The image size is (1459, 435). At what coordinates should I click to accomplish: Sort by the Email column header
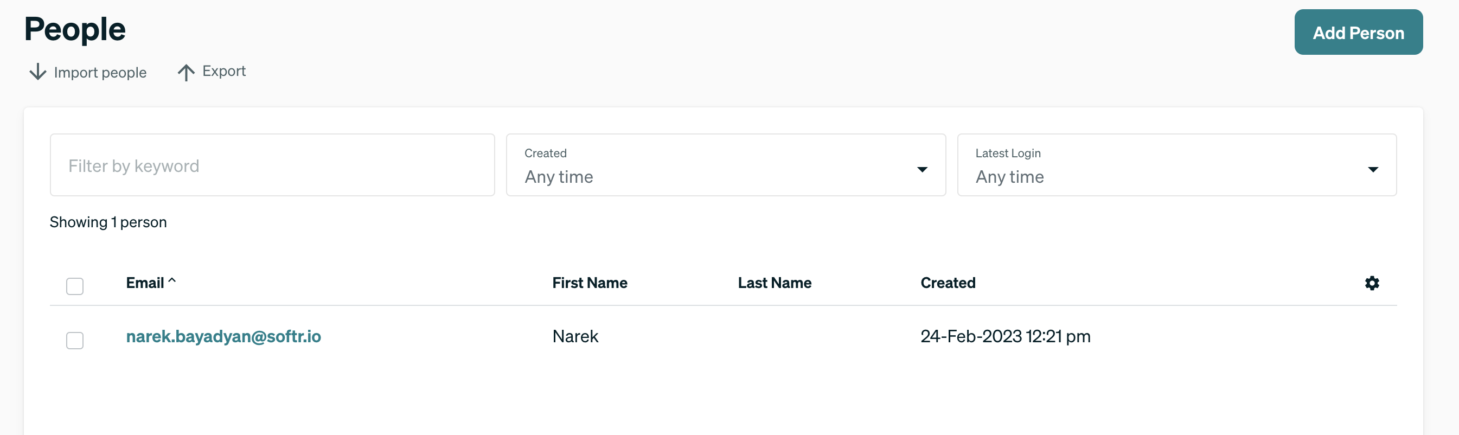pyautogui.click(x=145, y=283)
